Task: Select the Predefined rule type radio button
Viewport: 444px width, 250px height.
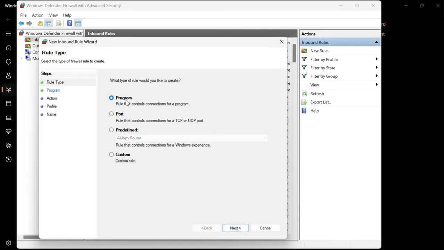Action: point(111,130)
